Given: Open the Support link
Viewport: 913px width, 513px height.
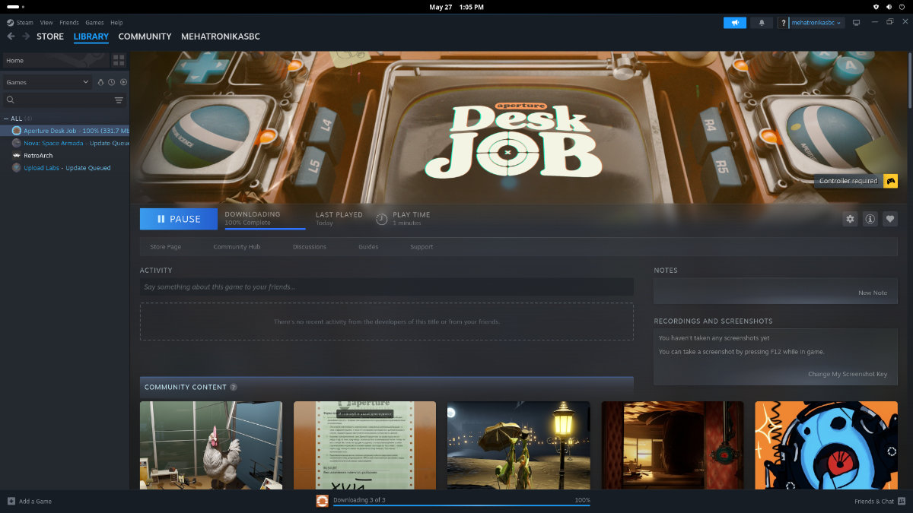Looking at the screenshot, I should coord(422,247).
